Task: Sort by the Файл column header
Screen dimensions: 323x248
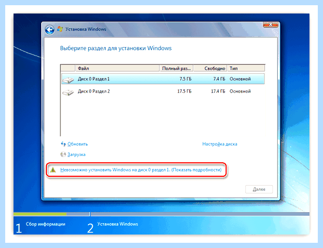Action: [x=117, y=68]
